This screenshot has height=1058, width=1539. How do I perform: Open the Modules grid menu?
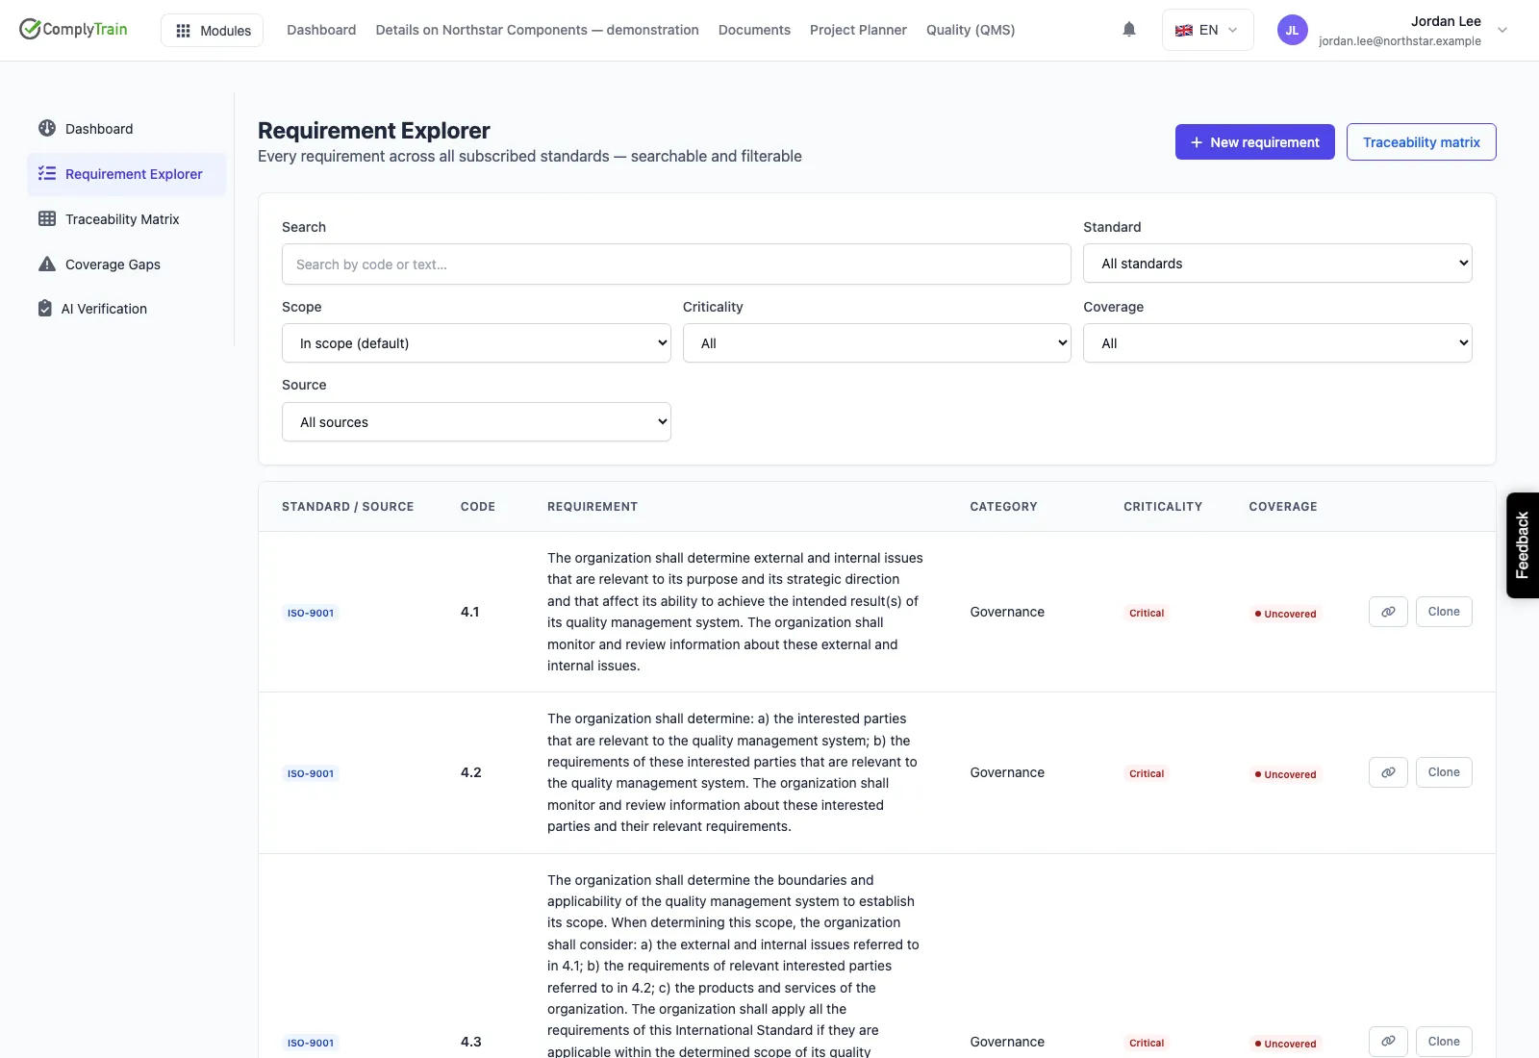[x=212, y=30]
